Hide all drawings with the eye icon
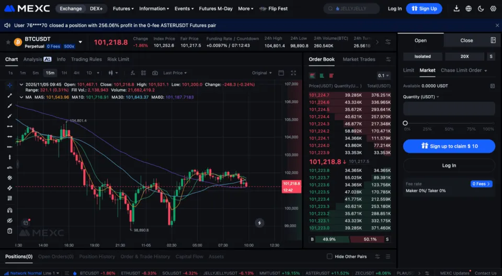The height and width of the screenshot is (276, 502). tap(9, 220)
